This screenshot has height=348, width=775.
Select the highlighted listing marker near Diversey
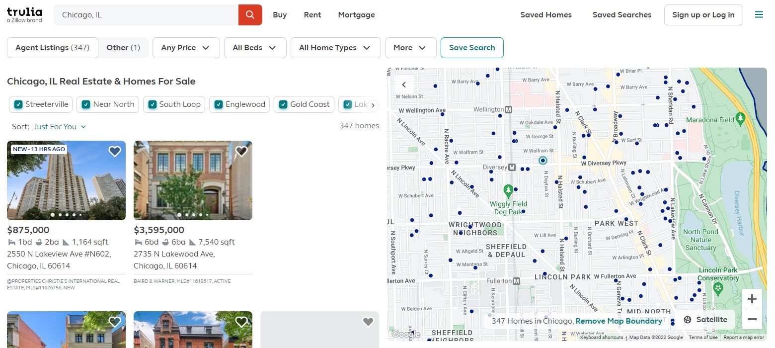tap(542, 160)
